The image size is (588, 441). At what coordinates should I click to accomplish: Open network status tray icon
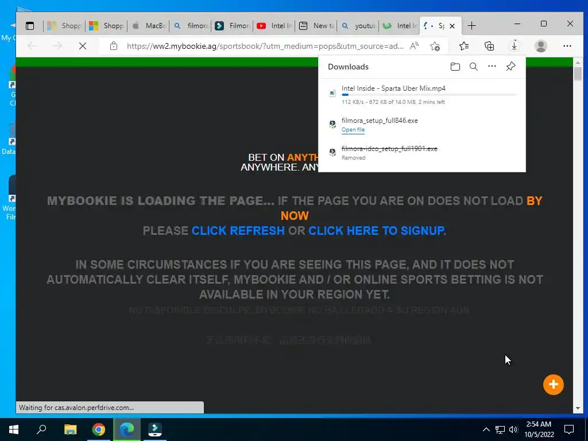point(500,430)
